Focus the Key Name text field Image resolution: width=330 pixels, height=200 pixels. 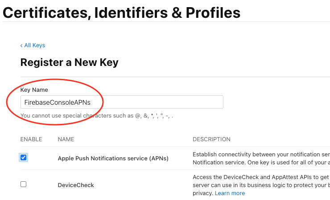pos(156,102)
